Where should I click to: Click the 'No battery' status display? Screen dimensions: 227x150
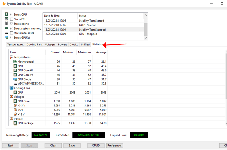tap(41, 135)
